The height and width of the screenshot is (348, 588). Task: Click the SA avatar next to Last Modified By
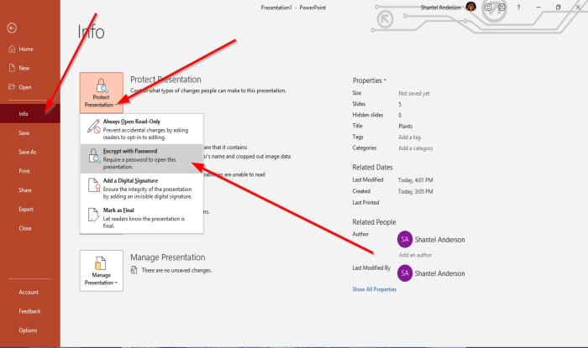click(x=405, y=273)
